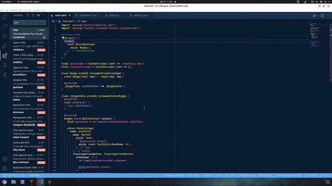Refresh the extensions list
332x186 pixels.
pos(33,16)
